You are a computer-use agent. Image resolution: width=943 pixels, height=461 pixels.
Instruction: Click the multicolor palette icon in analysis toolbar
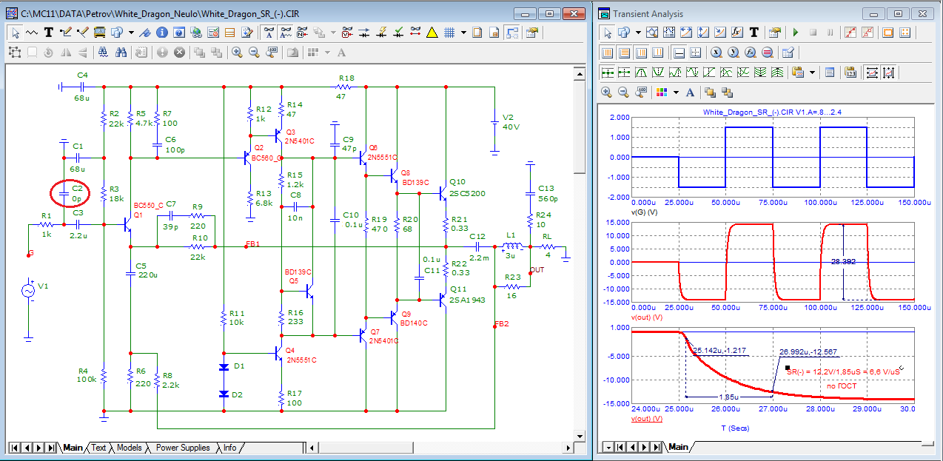662,92
